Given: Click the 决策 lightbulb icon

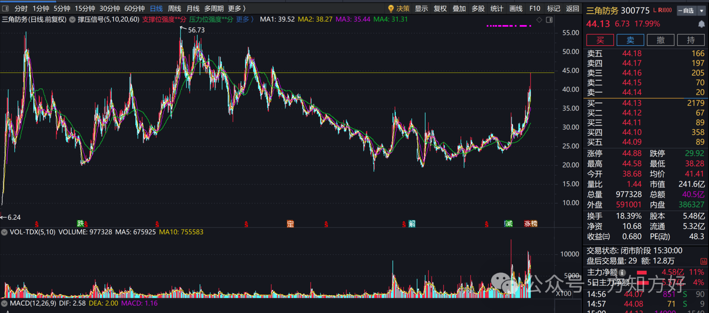Looking at the screenshot, I should (x=391, y=8).
